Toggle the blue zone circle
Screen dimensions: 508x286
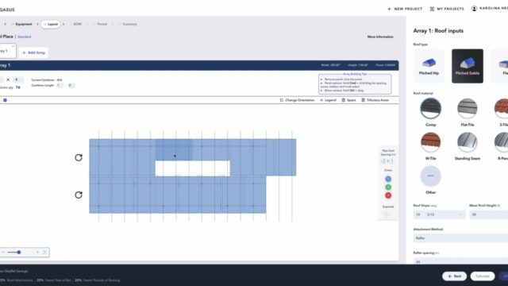(x=388, y=179)
